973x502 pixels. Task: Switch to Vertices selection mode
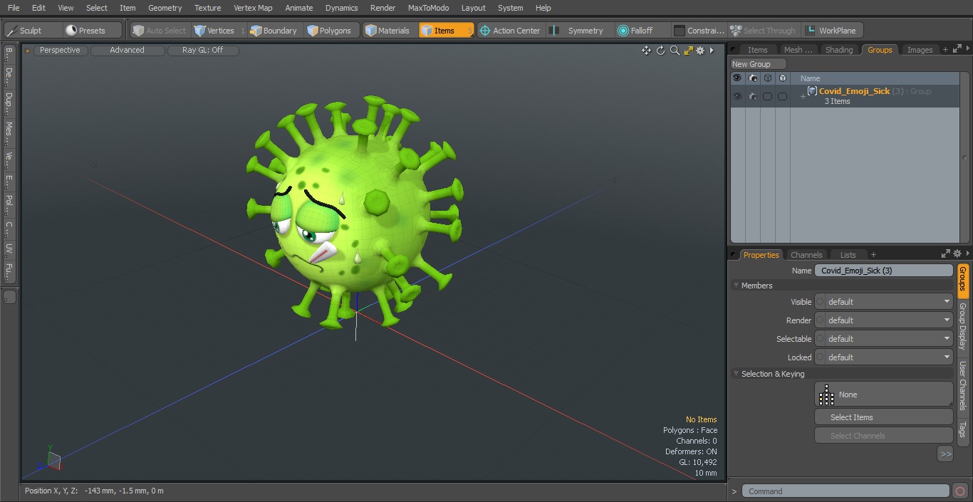220,31
